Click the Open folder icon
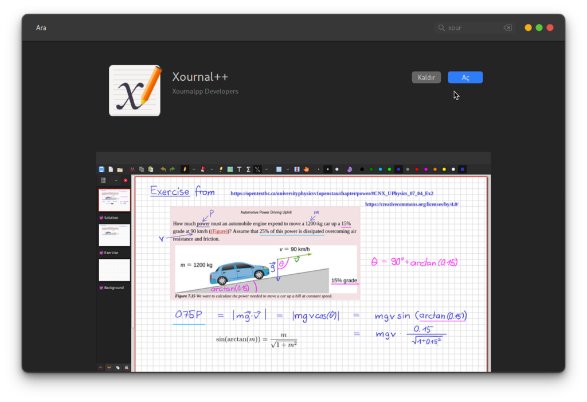This screenshot has height=402, width=587. click(120, 170)
